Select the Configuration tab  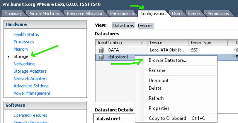point(153,13)
